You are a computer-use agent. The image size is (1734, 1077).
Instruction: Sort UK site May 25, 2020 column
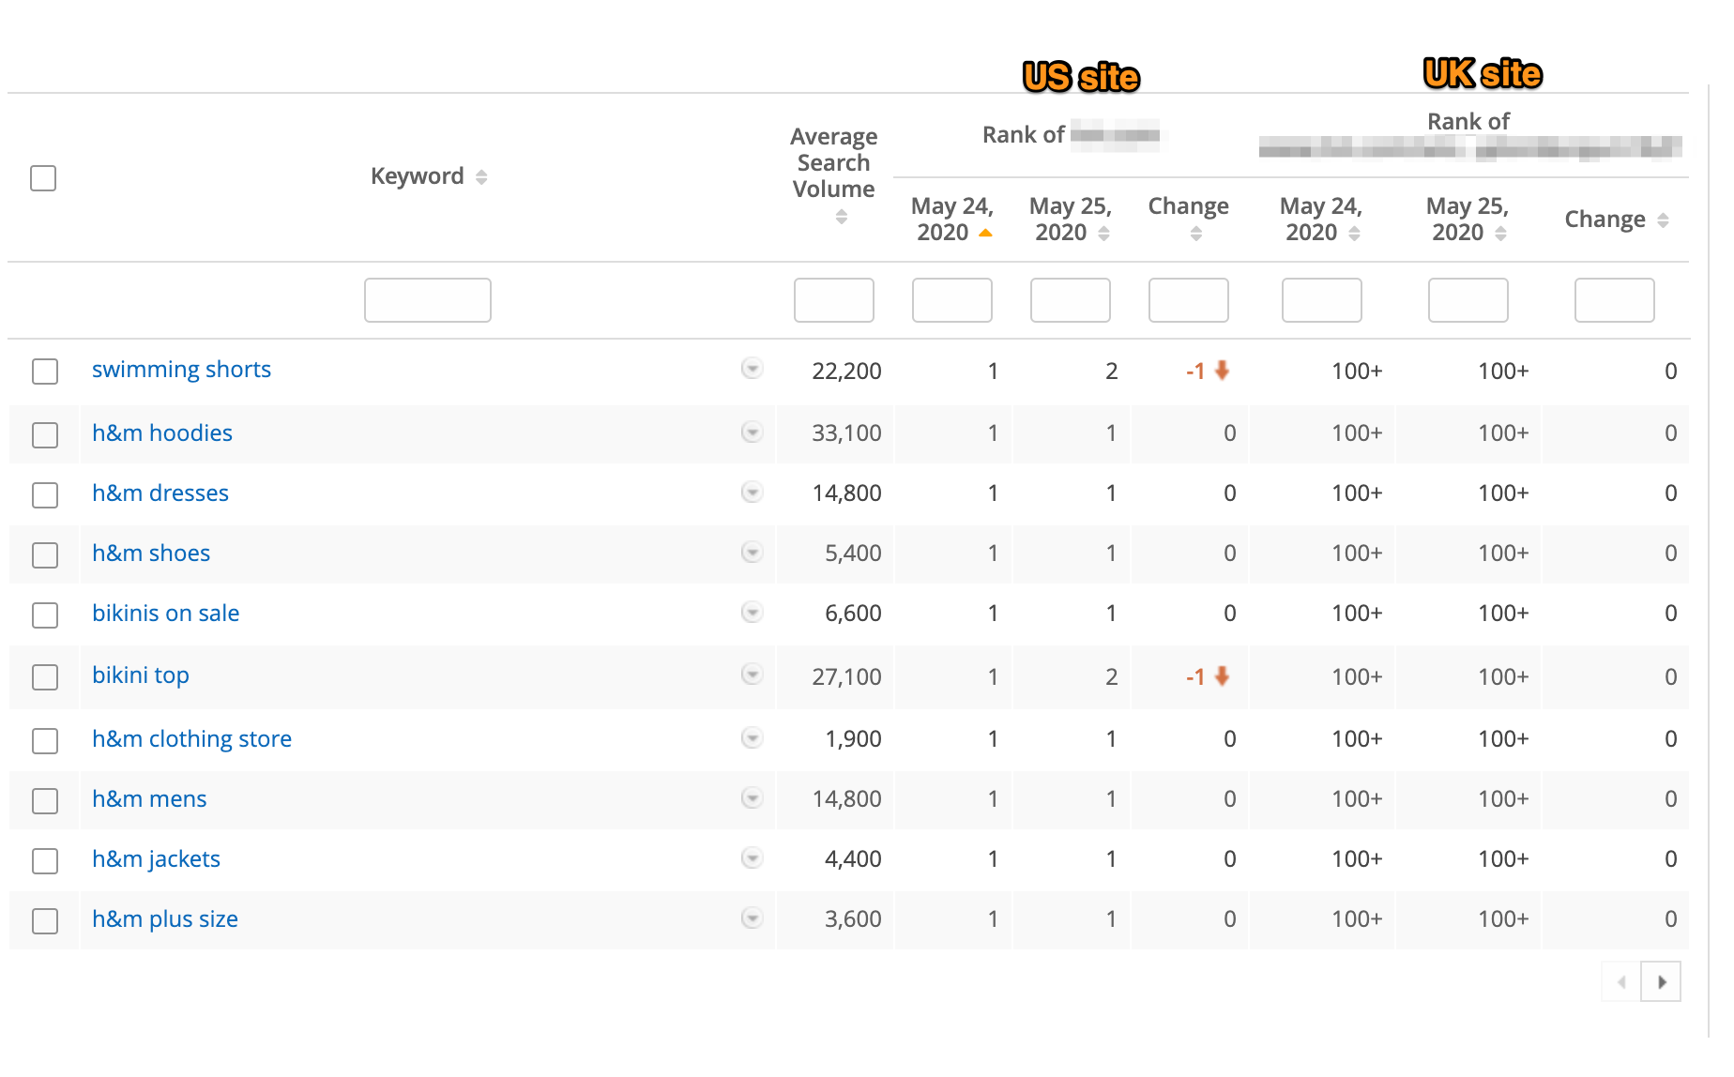tap(1500, 233)
